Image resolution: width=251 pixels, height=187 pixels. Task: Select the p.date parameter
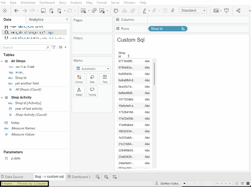16,158
